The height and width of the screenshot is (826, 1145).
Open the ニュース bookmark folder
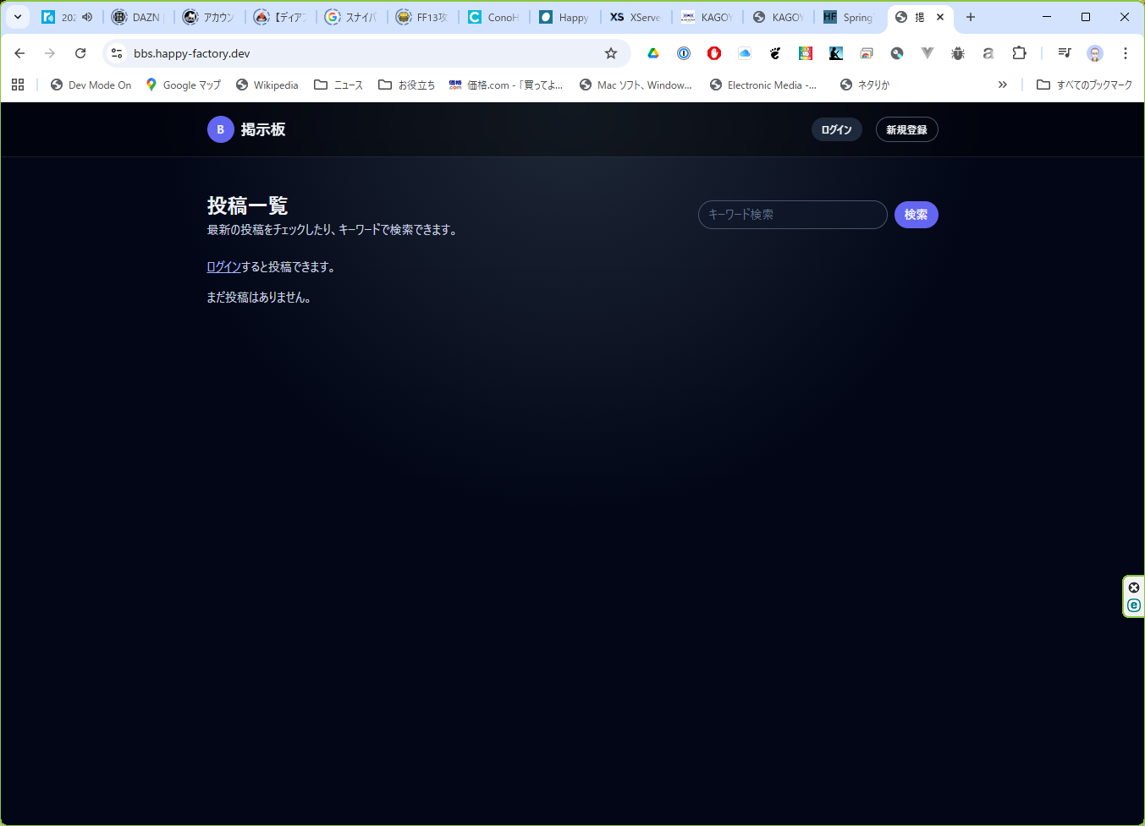click(339, 85)
